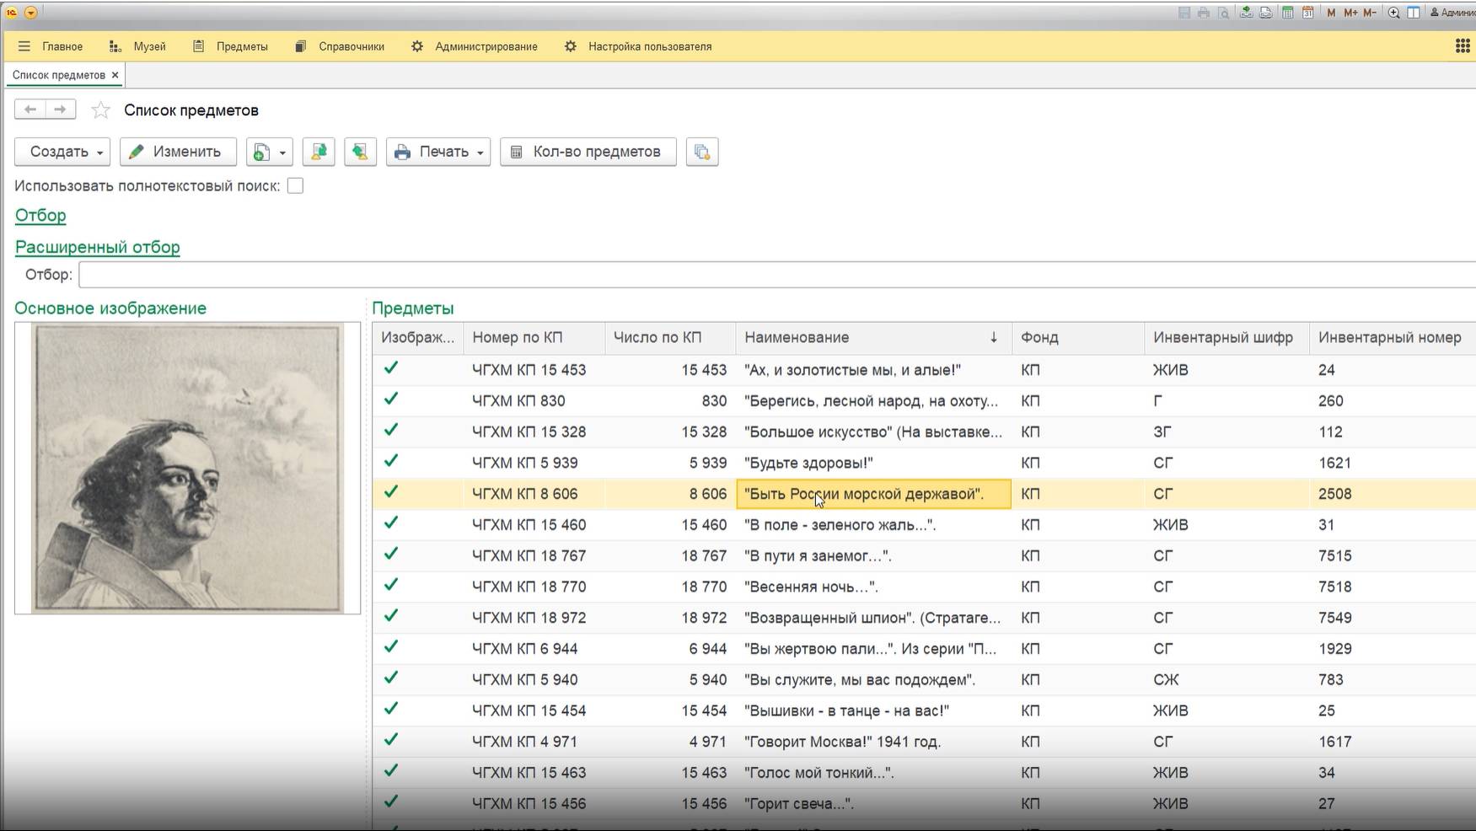Select the "Будьте здоровы!" row
Viewport: 1476px width, 831px height.
click(808, 463)
